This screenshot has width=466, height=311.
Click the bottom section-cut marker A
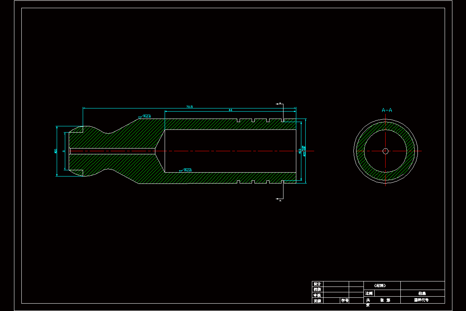[280, 200]
